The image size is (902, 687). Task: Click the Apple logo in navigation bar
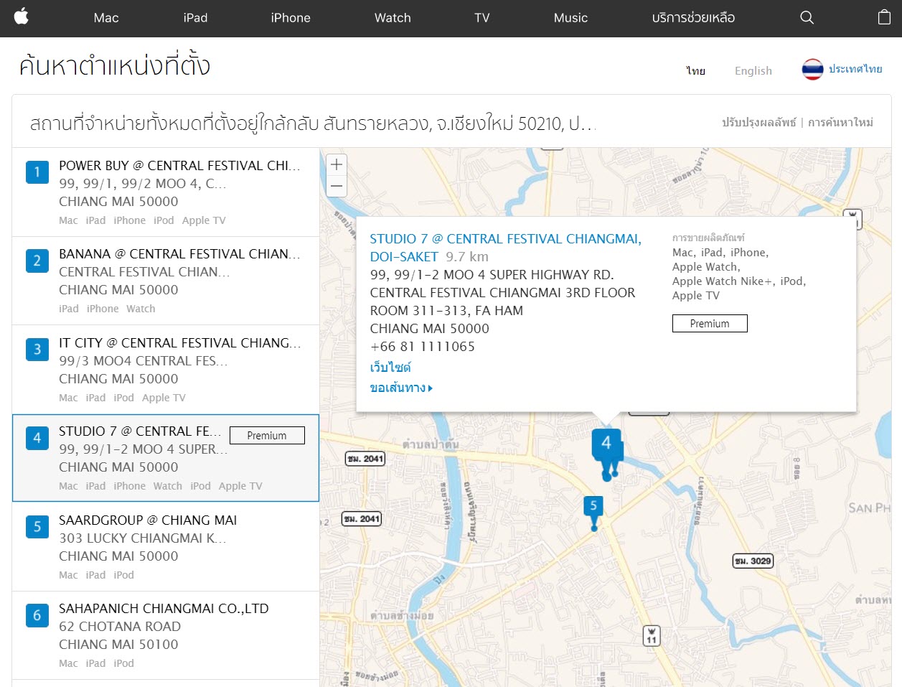(x=22, y=17)
